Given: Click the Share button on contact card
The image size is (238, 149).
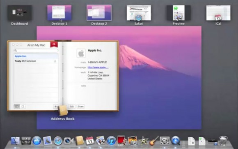Looking at the screenshot, I should click(80, 106).
